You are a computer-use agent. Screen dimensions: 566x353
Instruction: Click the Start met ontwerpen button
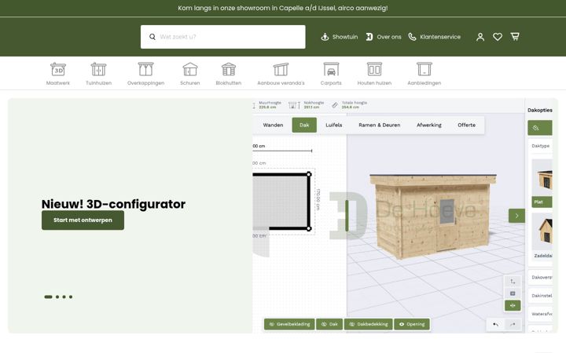[83, 220]
